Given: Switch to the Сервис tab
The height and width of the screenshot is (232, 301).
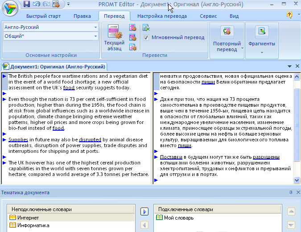Looking at the screenshot, I should click(x=208, y=16).
